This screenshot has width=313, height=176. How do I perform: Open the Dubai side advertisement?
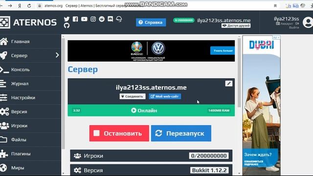point(262,106)
